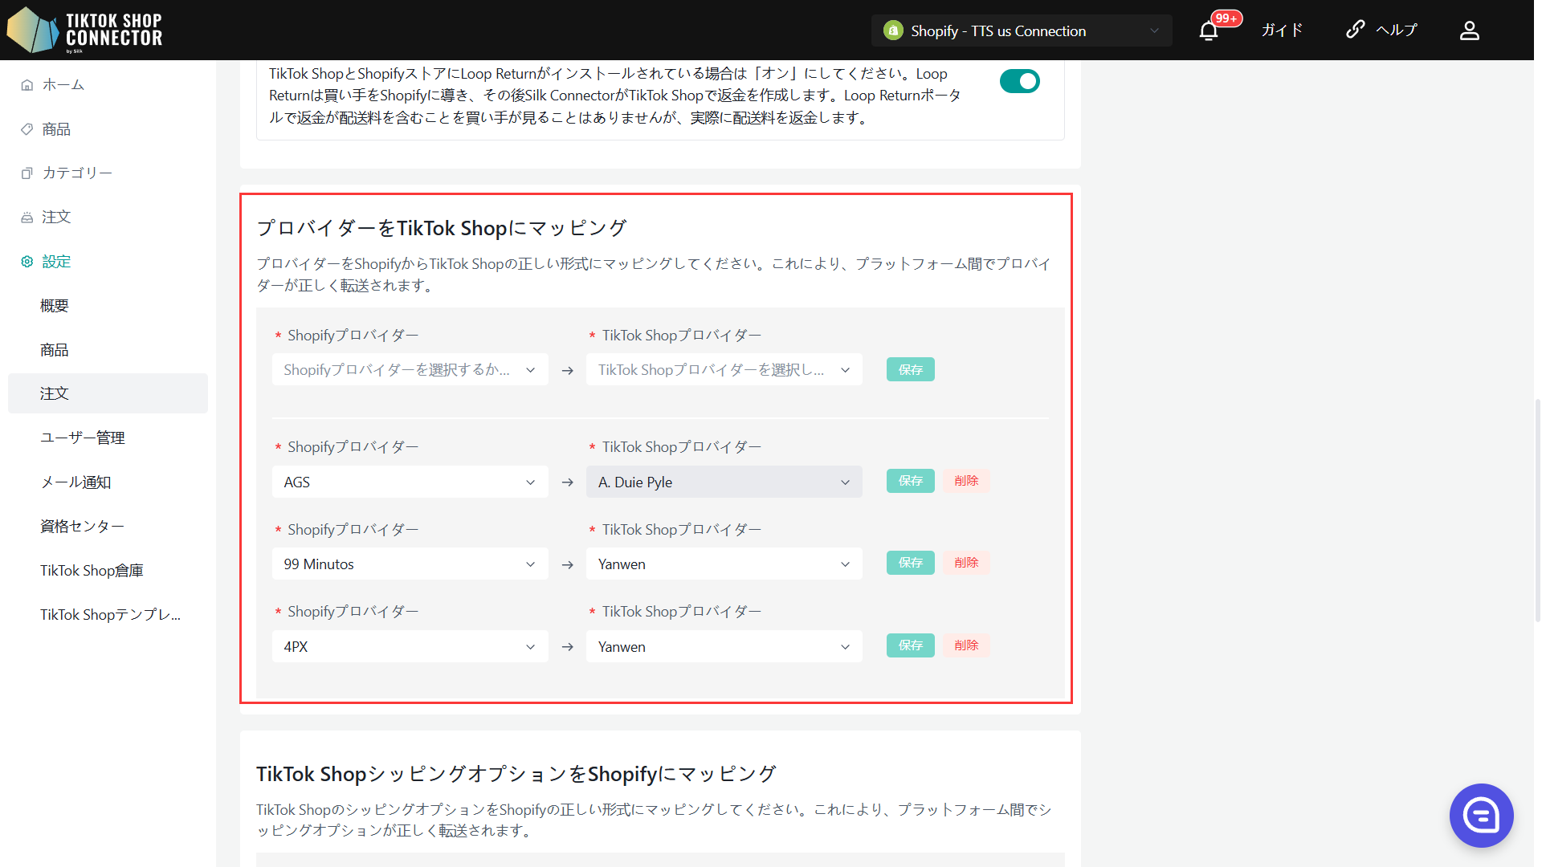This screenshot has width=1542, height=867.
Task: Click the home icon beside ホーム
Action: [27, 85]
